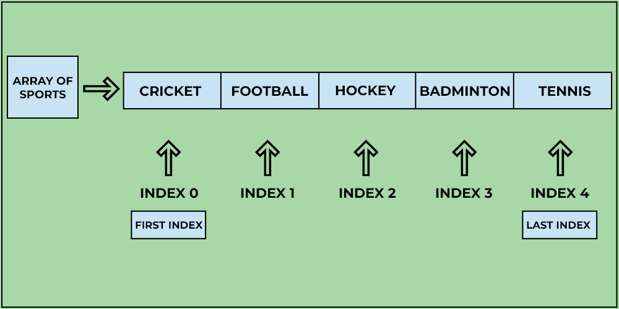This screenshot has width=619, height=309.
Task: Click the LAST INDEX label box
Action: click(559, 225)
